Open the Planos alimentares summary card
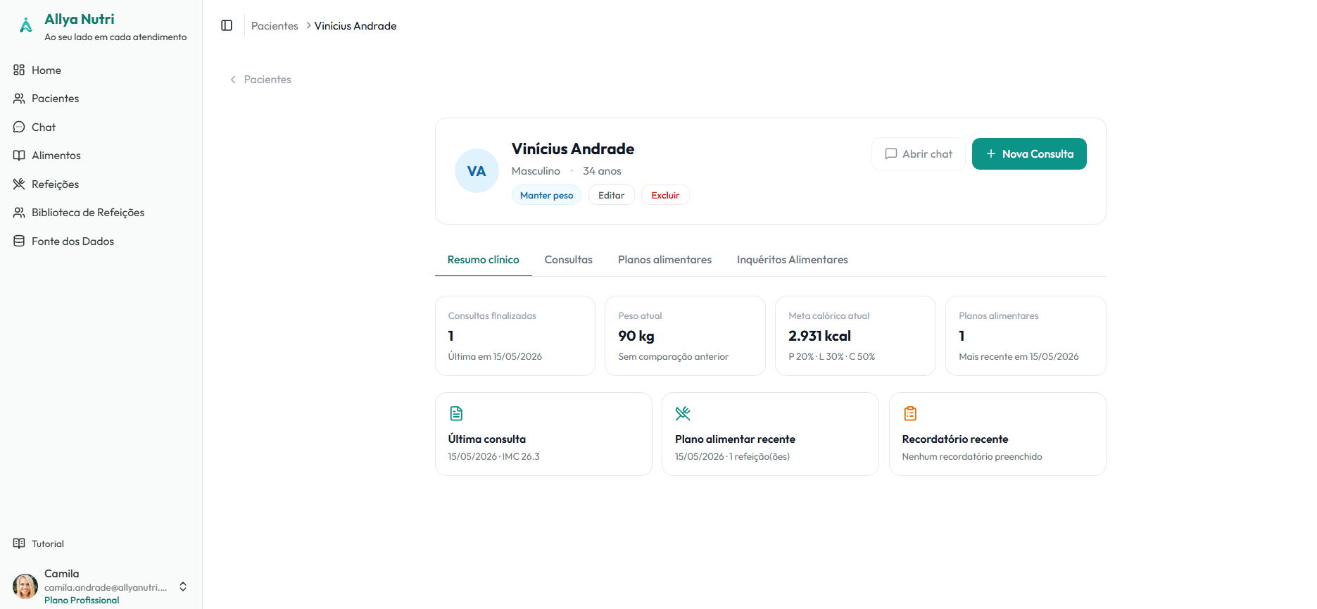 click(1026, 336)
